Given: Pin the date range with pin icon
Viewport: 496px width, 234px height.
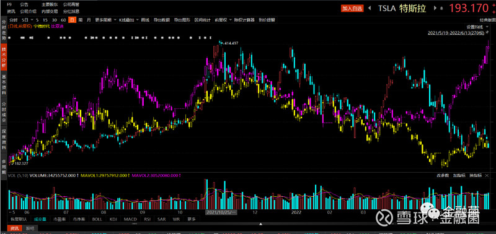Looking at the screenshot, I should click(487, 33).
